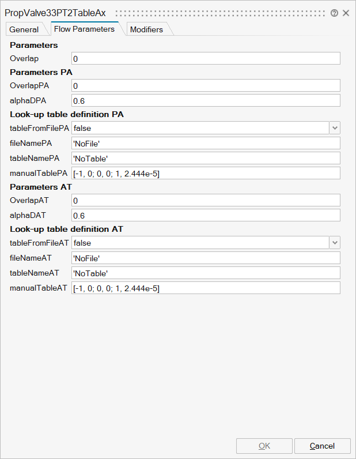Click the fileNamePA text field
Image resolution: width=356 pixels, height=459 pixels.
tap(206, 143)
